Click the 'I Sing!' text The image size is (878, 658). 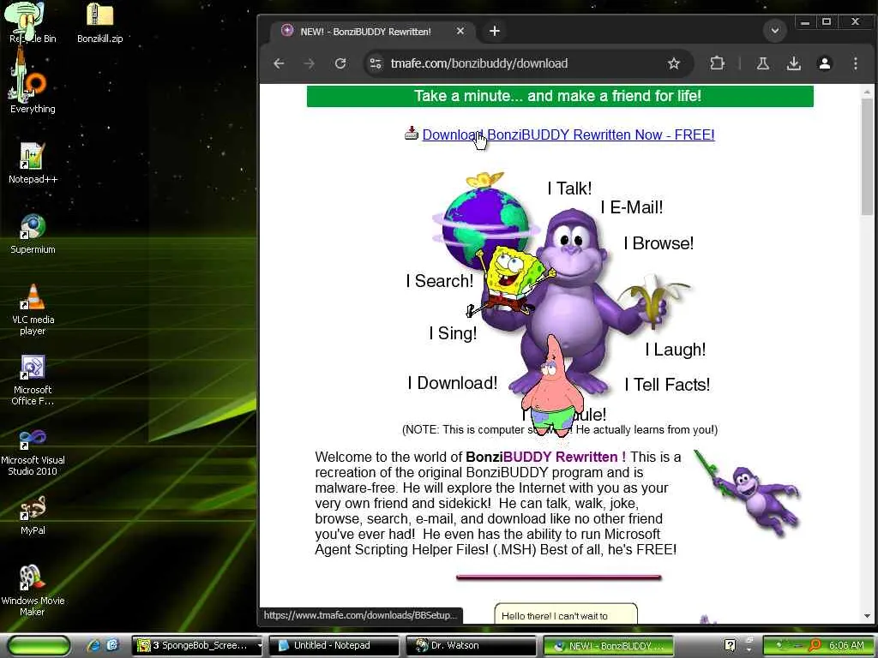(x=453, y=333)
